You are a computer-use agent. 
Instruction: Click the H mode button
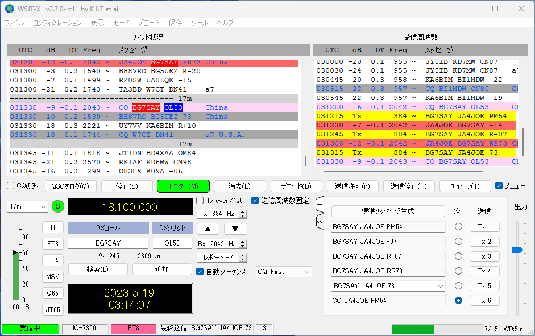tap(53, 227)
